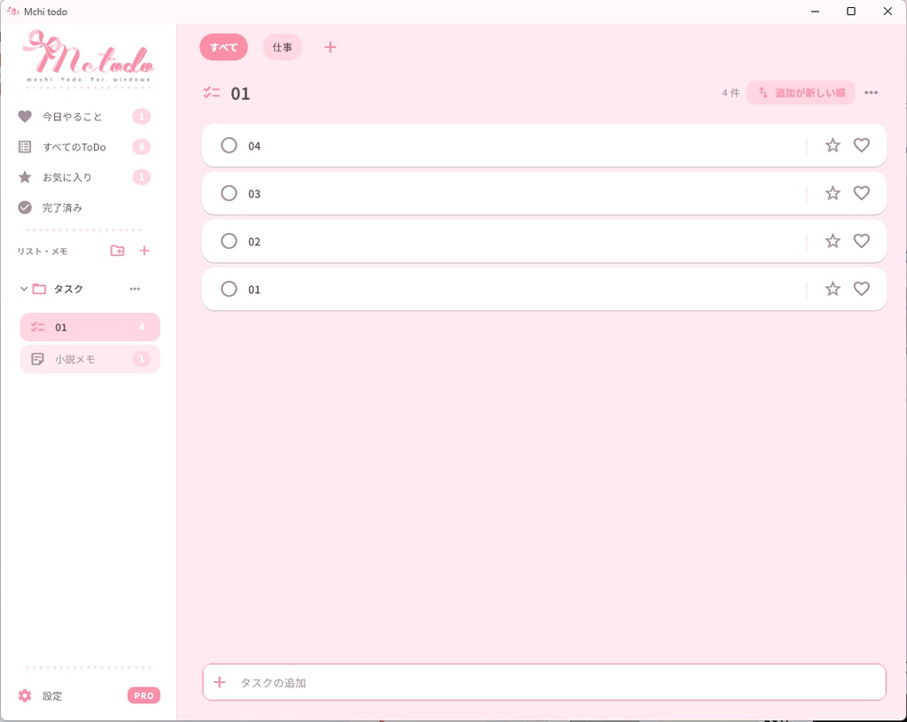Viewport: 907px width, 722px height.
Task: Star task 04 as favorite
Action: click(833, 145)
